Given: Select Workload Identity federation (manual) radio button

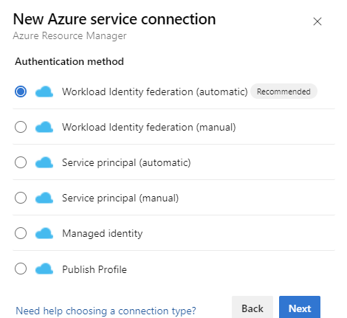Looking at the screenshot, I should click(x=21, y=127).
